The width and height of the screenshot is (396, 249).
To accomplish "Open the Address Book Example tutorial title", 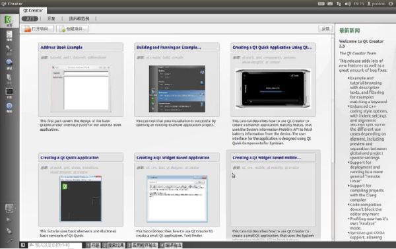I will pos(61,48).
